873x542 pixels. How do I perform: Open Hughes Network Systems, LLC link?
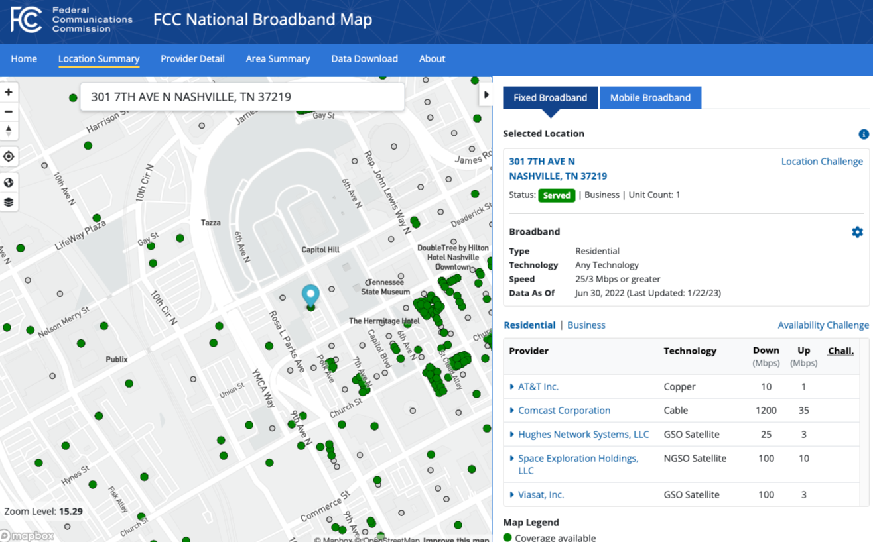tap(583, 435)
